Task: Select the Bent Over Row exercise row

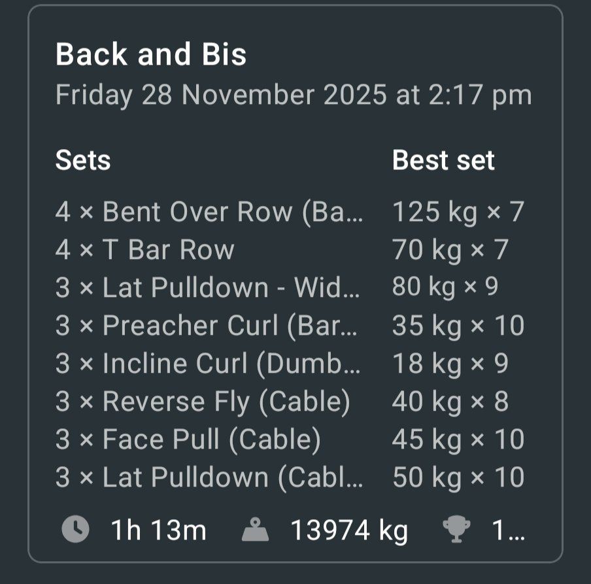Action: (x=208, y=212)
